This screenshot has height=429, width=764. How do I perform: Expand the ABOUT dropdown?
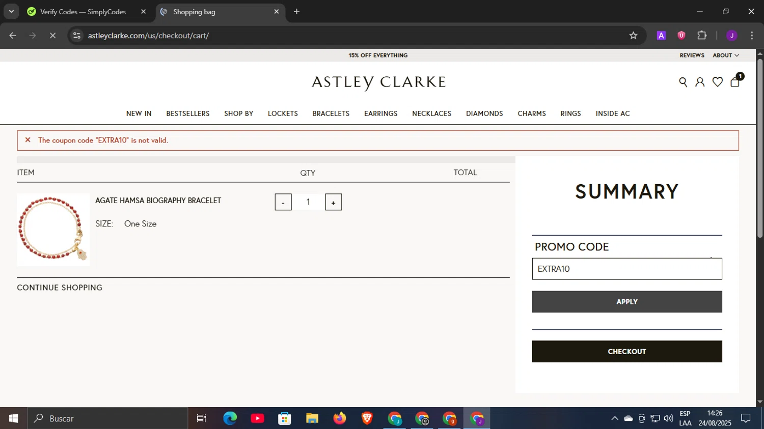[x=726, y=55]
